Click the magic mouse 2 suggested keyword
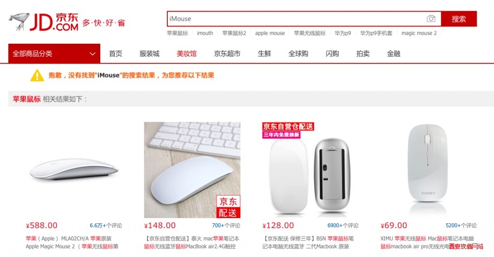494x257 pixels. [x=419, y=33]
